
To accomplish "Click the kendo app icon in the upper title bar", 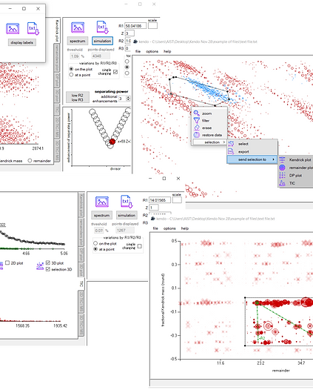I will click(x=135, y=42).
